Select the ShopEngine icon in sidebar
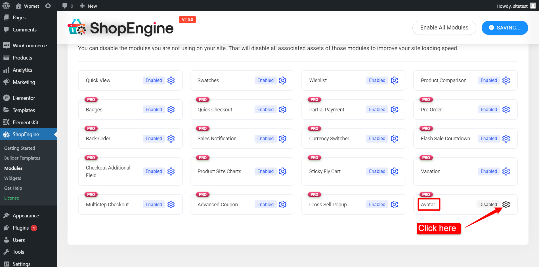The height and width of the screenshot is (267, 539). [x=6, y=134]
